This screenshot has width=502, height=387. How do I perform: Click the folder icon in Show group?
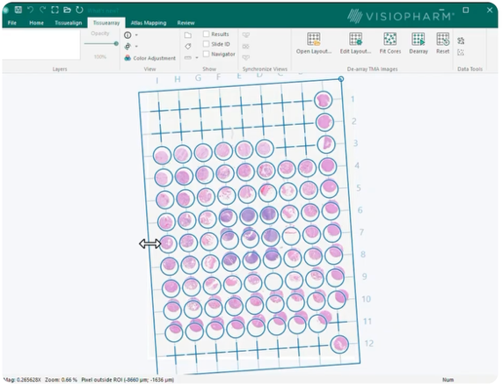(x=188, y=35)
